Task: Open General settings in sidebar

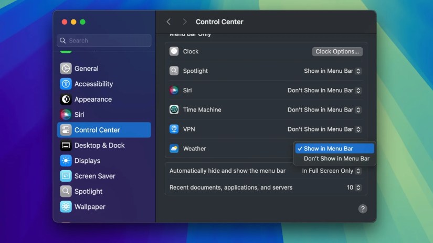Action: click(x=104, y=68)
